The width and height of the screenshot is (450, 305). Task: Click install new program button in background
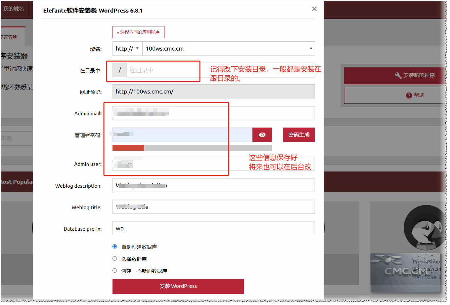[x=395, y=76]
